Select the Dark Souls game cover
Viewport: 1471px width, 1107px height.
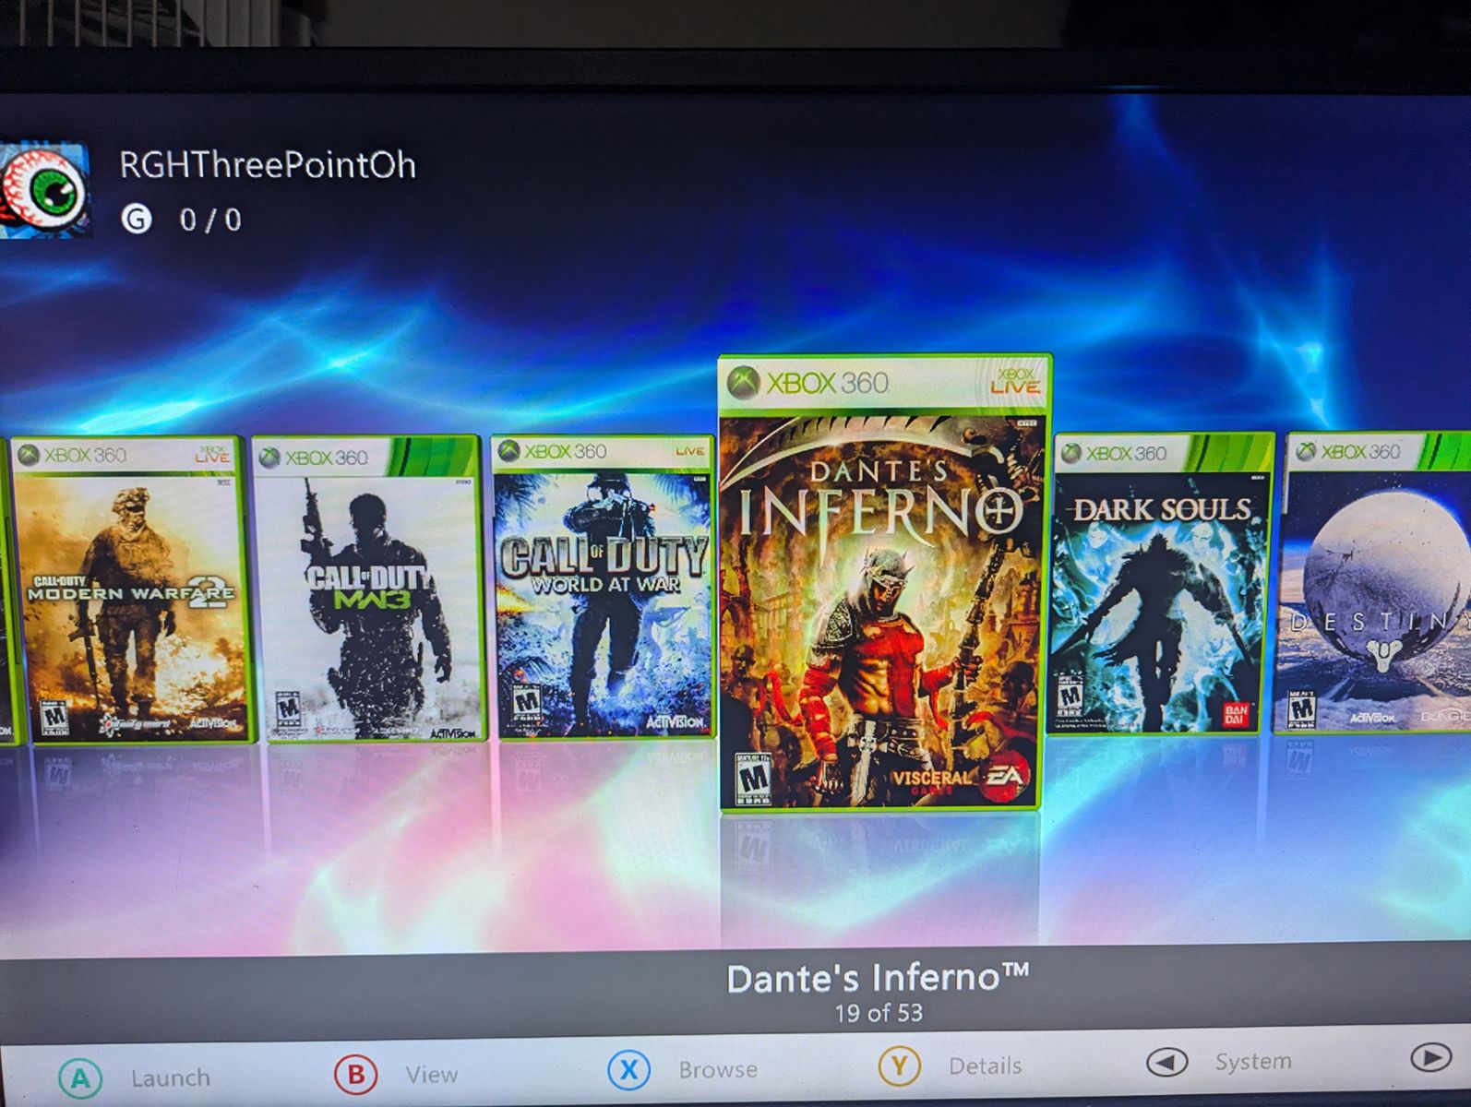[x=1160, y=583]
